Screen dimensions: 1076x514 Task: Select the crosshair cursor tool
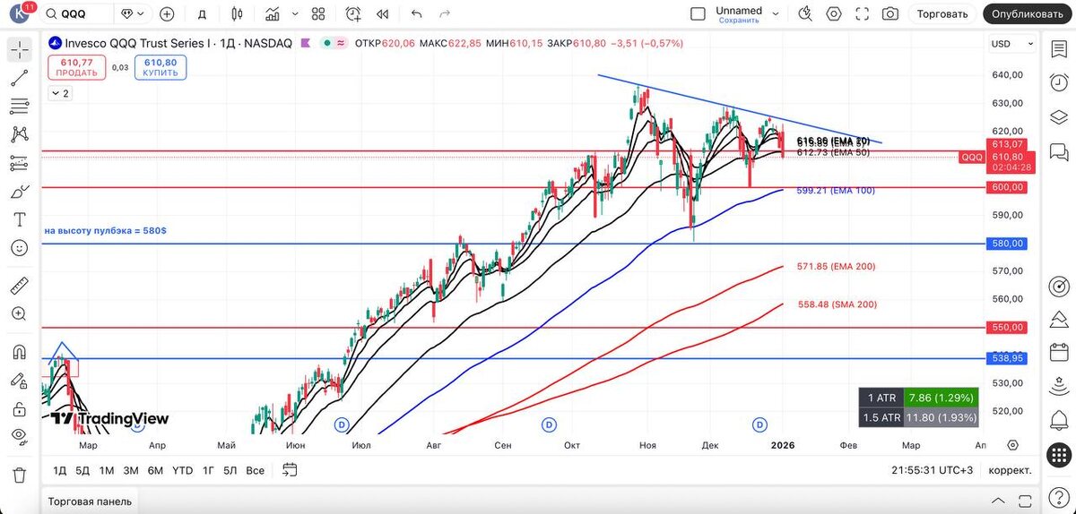pyautogui.click(x=20, y=49)
